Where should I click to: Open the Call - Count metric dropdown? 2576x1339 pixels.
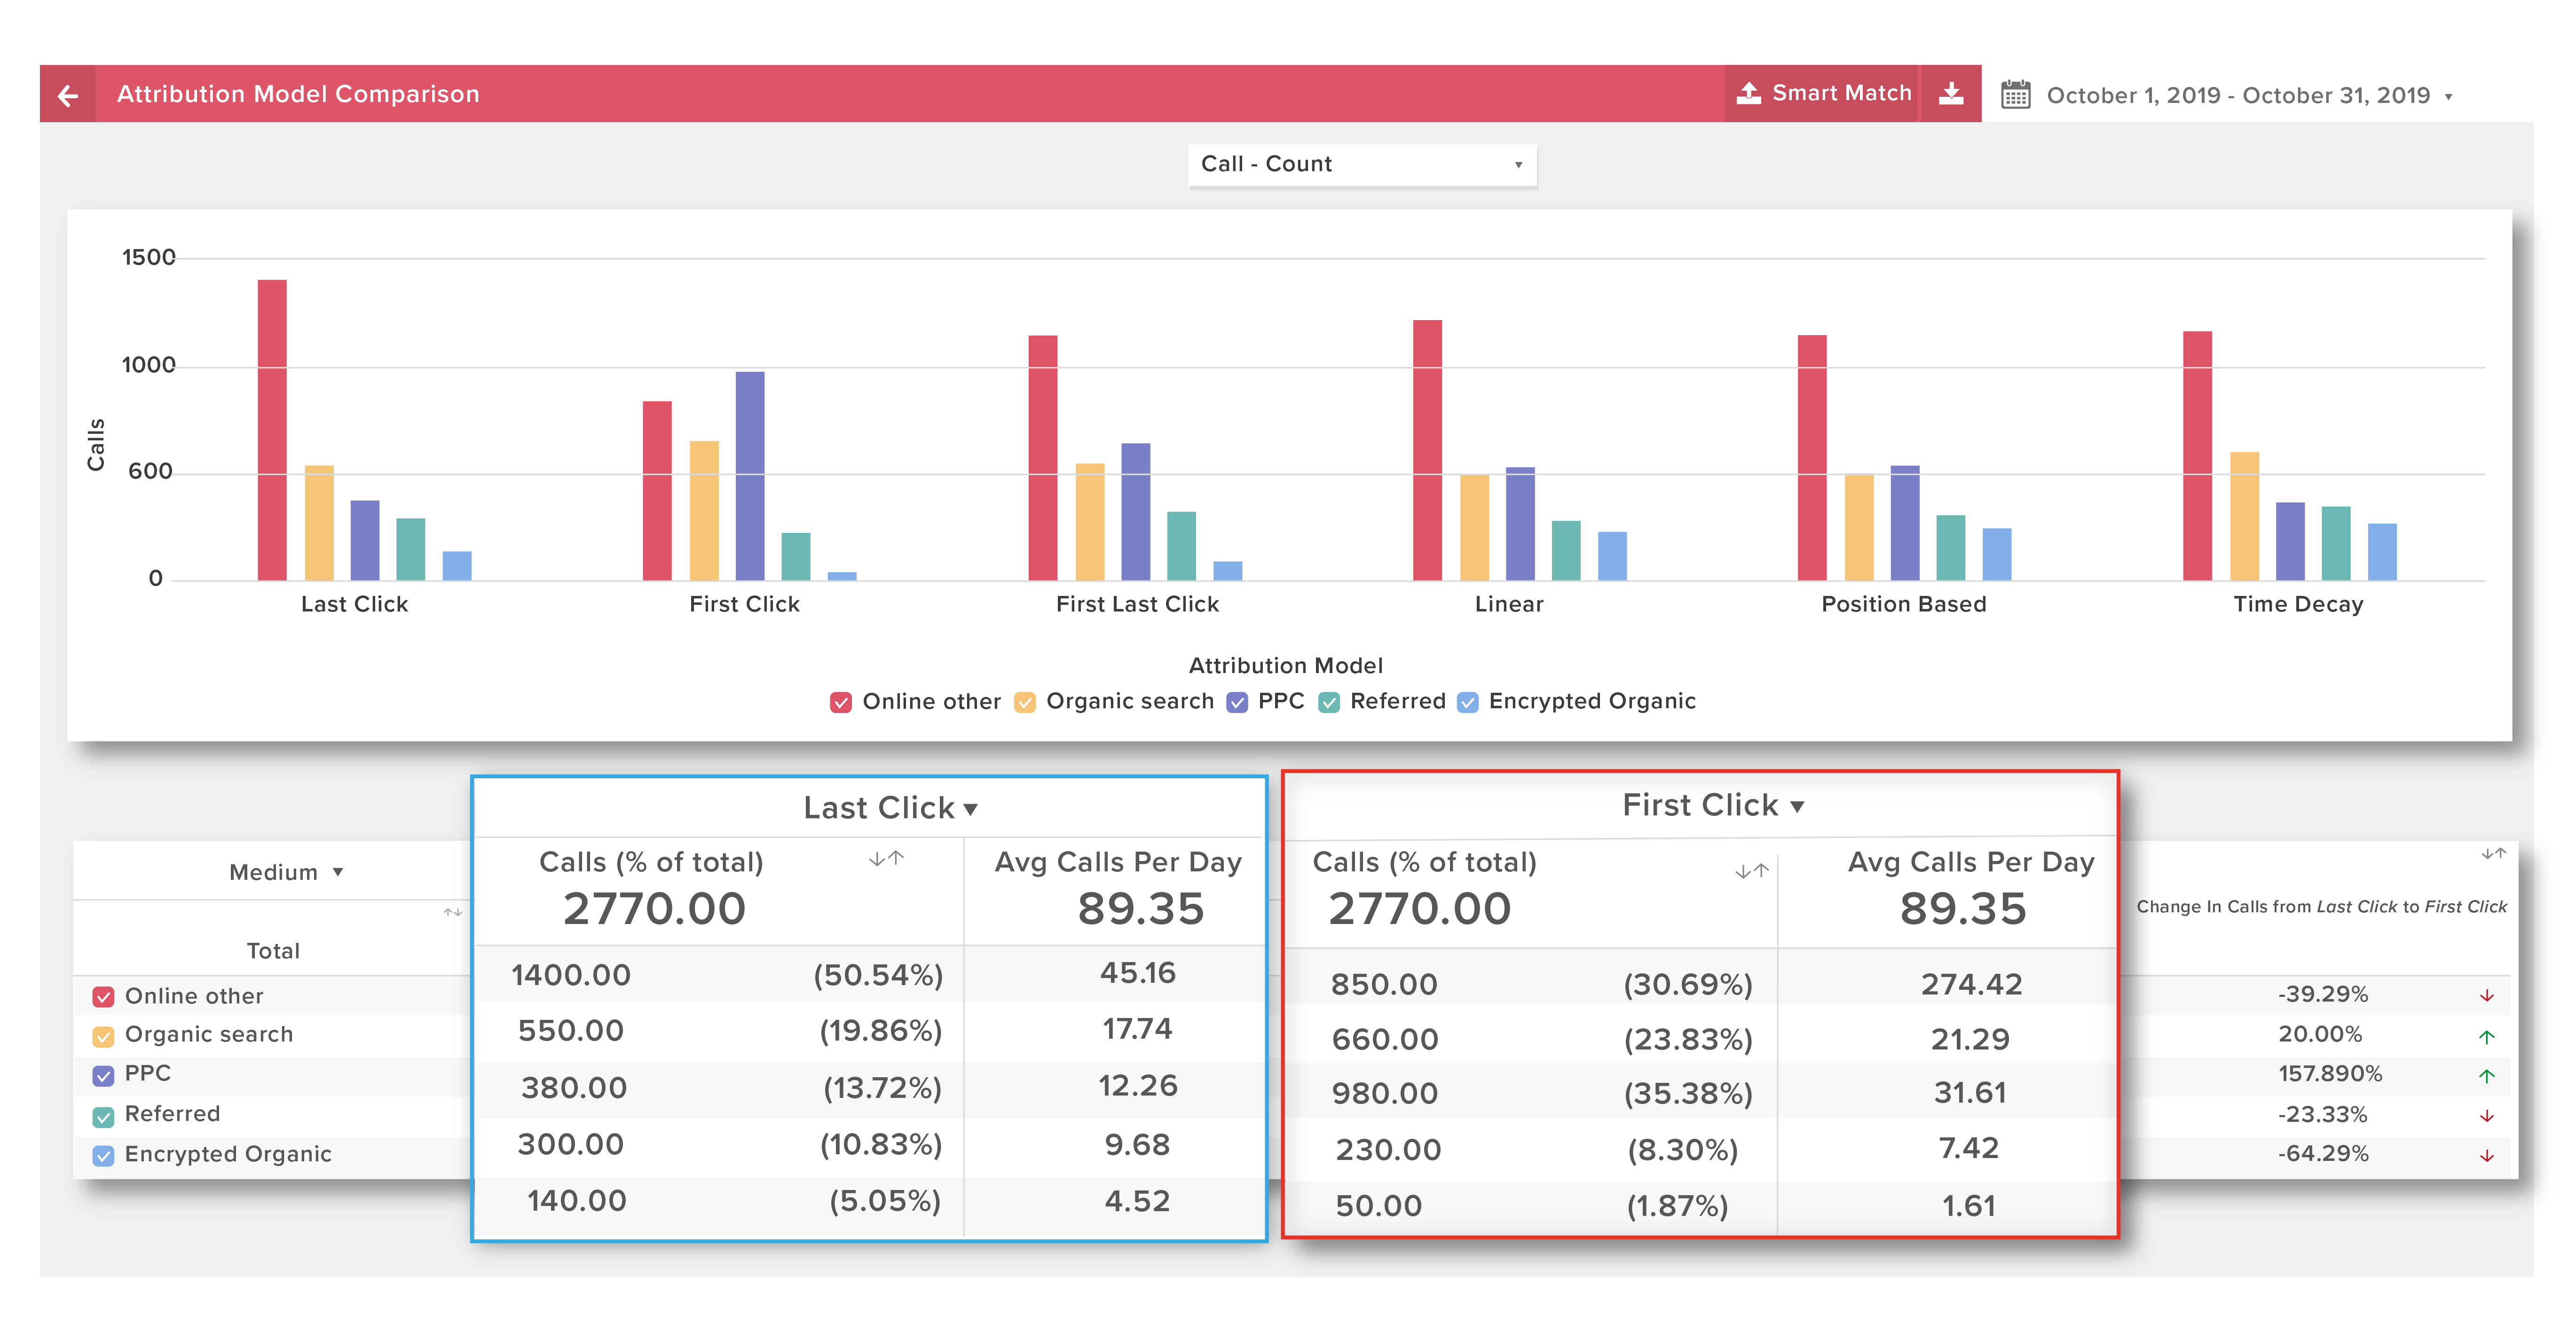(x=1362, y=165)
